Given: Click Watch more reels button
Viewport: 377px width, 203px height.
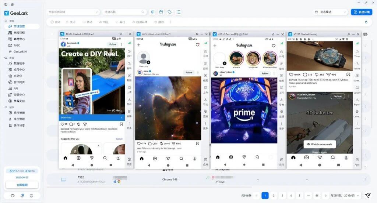Looking at the screenshot, I should [319, 144].
